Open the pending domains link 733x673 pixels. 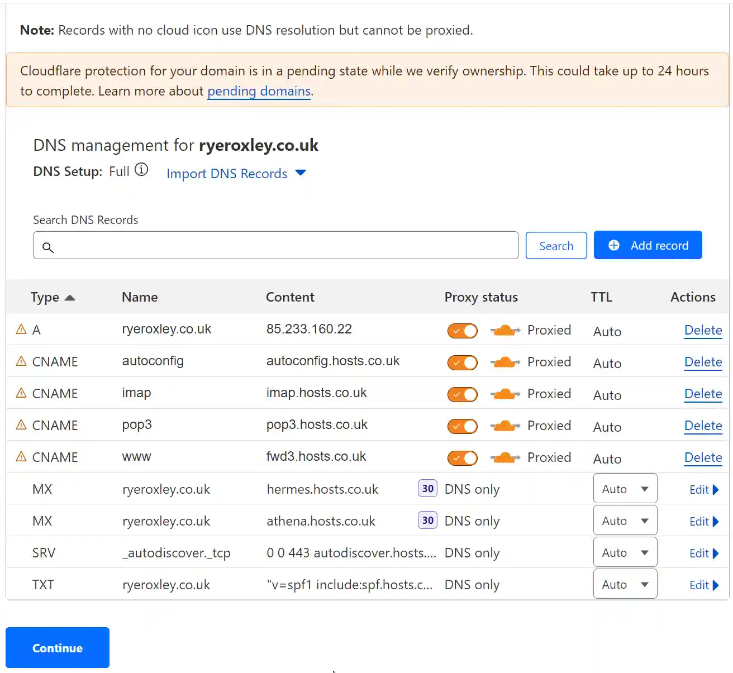click(259, 91)
